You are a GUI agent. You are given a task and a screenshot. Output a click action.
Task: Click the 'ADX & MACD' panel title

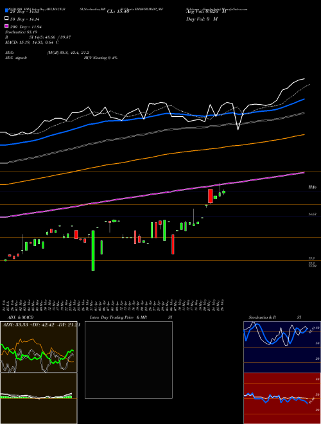tap(21, 317)
